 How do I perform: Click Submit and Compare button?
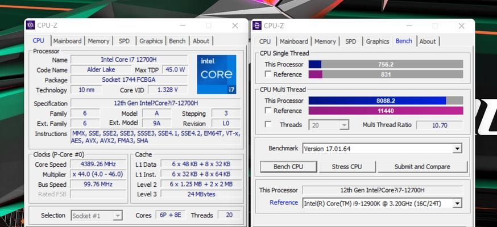(x=422, y=167)
